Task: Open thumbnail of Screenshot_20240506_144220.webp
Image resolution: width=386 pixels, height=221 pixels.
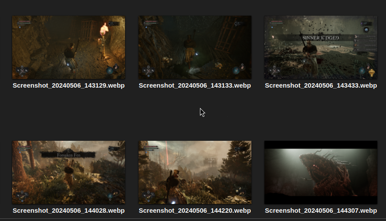Action: tap(195, 172)
